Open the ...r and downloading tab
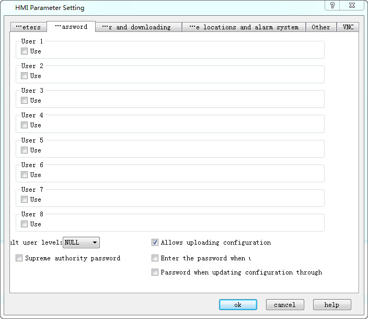 click(x=139, y=27)
